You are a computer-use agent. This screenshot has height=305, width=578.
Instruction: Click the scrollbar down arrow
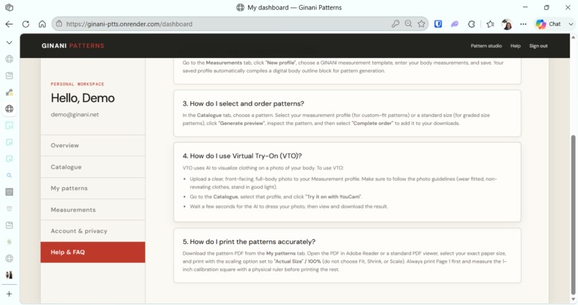[573, 299]
